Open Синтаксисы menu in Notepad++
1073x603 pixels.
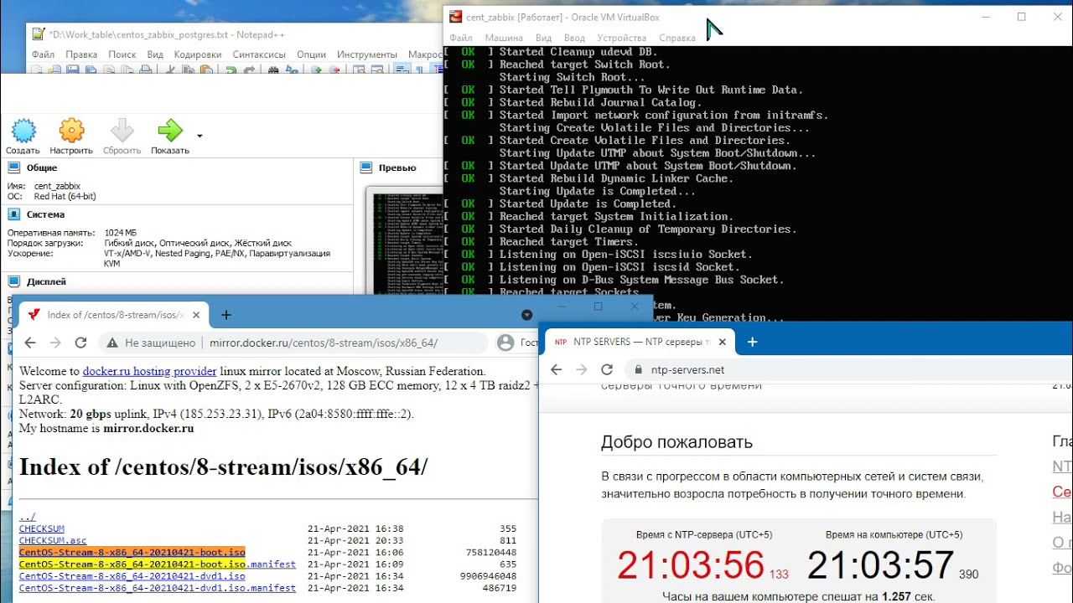point(259,54)
